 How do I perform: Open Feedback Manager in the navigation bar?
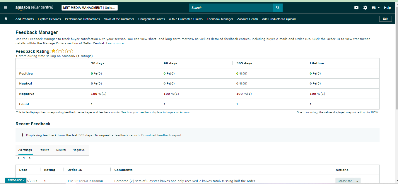[x=220, y=19]
